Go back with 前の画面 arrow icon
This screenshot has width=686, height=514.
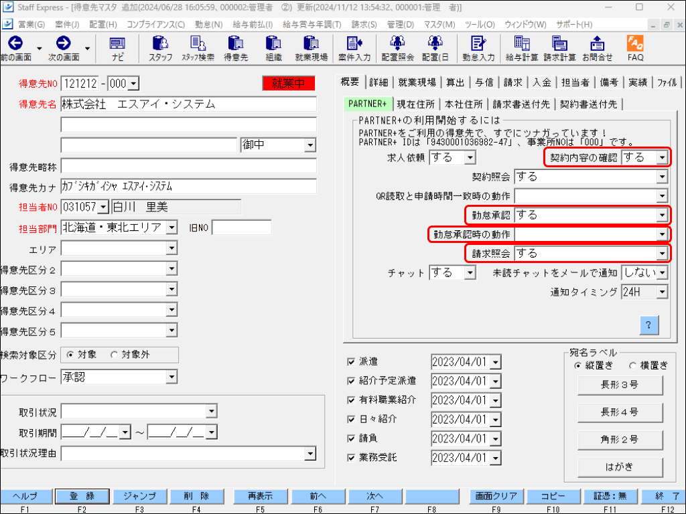[16, 43]
